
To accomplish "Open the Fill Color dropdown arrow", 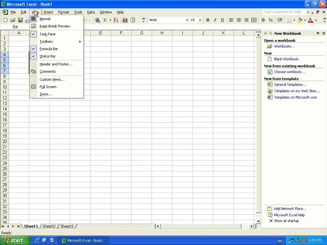I will tap(305, 20).
